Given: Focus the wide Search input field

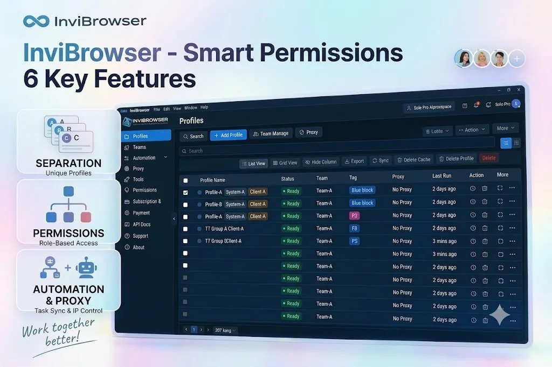Looking at the screenshot, I should click(x=336, y=147).
